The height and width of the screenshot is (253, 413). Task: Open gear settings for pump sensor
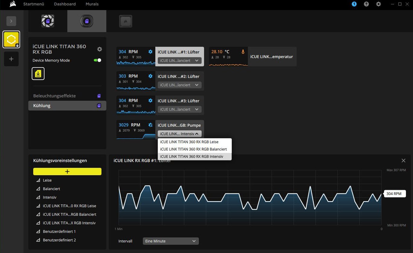pyautogui.click(x=150, y=125)
